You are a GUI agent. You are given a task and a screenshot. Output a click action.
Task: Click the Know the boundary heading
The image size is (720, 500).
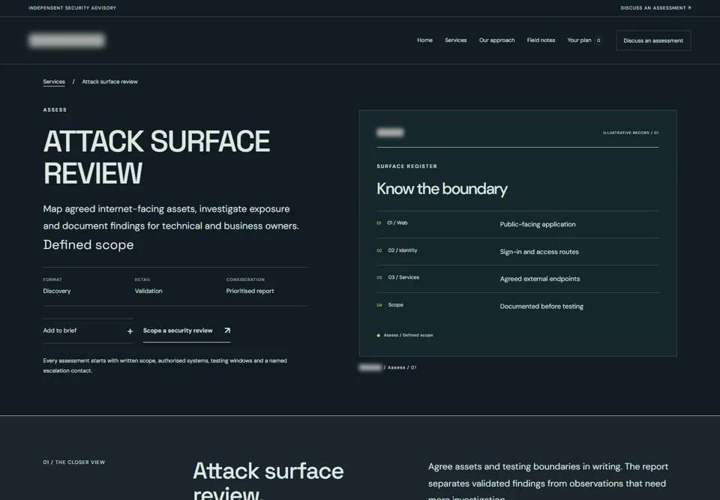coord(442,189)
